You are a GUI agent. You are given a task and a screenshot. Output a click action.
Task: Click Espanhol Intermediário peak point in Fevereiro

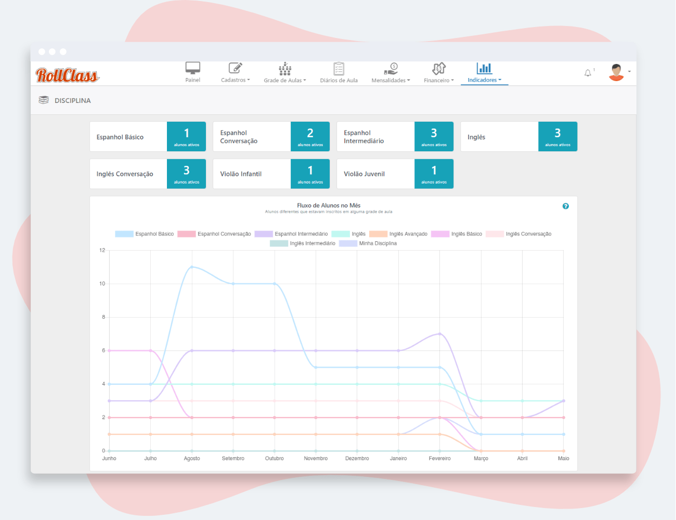(440, 334)
